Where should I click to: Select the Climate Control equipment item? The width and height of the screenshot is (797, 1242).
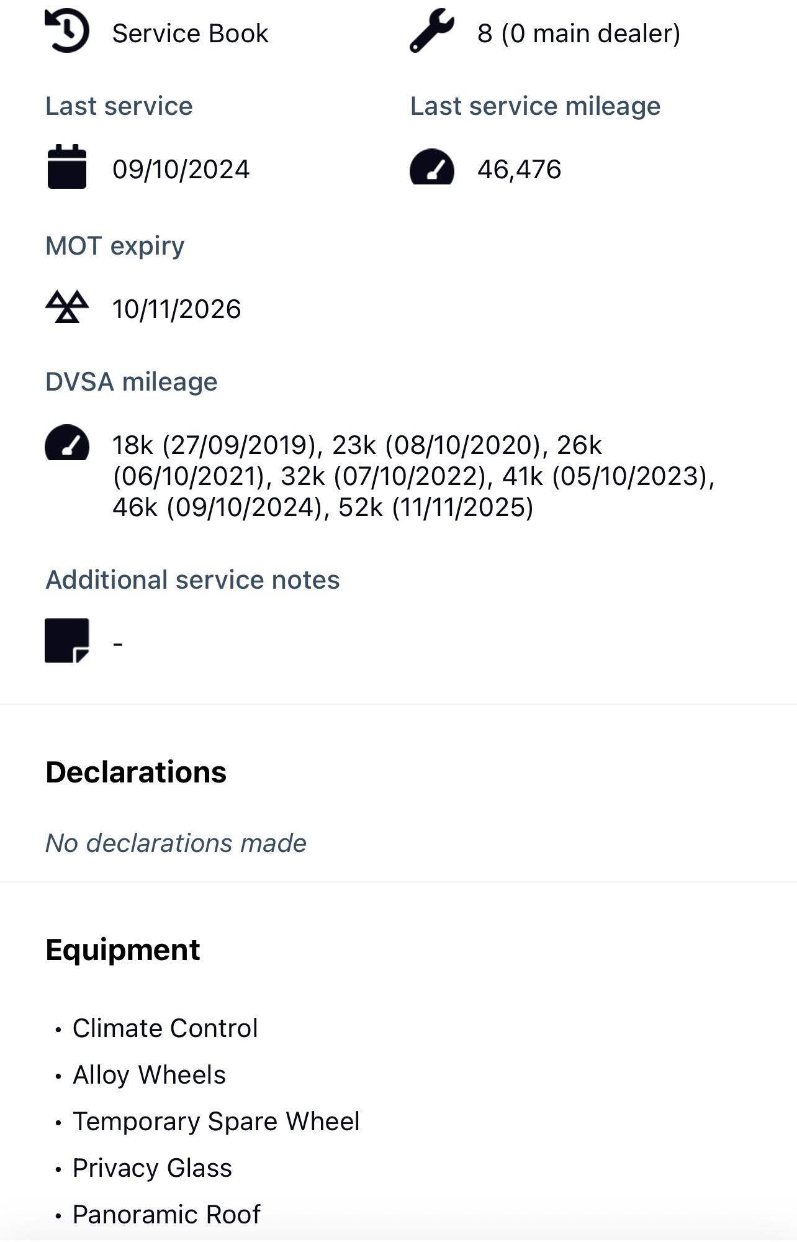tap(165, 1028)
